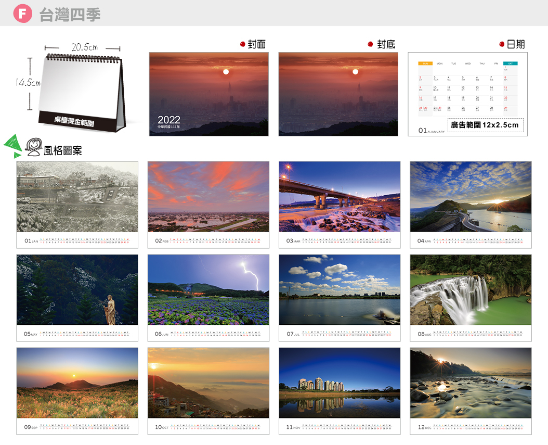
Task: Click the green triangle arrows icon
Action: coord(13,146)
